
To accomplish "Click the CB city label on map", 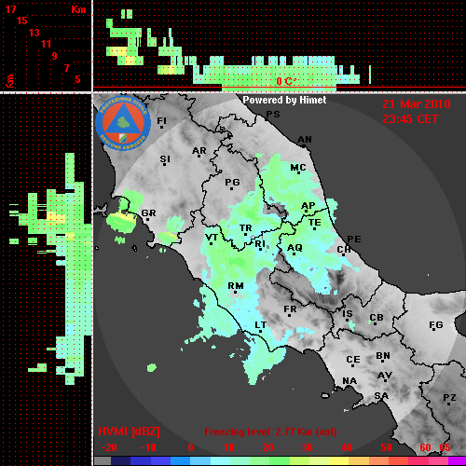I will click(377, 318).
